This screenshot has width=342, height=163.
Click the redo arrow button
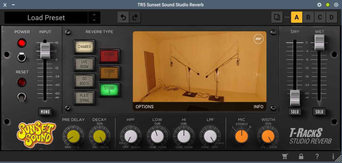pyautogui.click(x=135, y=17)
